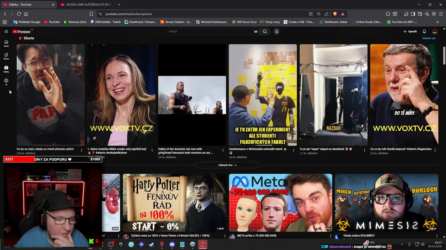Open options for 'Valley of the Ancients' short
Viewport: 446px width, 250px height.
click(223, 150)
